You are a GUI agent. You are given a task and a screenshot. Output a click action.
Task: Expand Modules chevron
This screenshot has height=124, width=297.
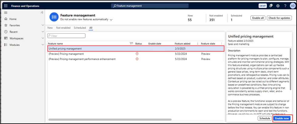point(42,45)
